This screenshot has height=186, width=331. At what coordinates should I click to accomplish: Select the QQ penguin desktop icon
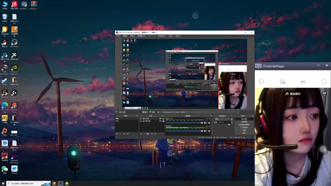click(5, 43)
